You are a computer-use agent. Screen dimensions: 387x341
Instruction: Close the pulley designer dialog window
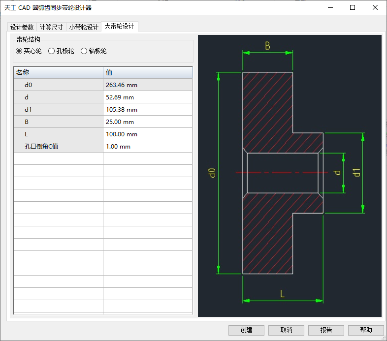pos(375,7)
